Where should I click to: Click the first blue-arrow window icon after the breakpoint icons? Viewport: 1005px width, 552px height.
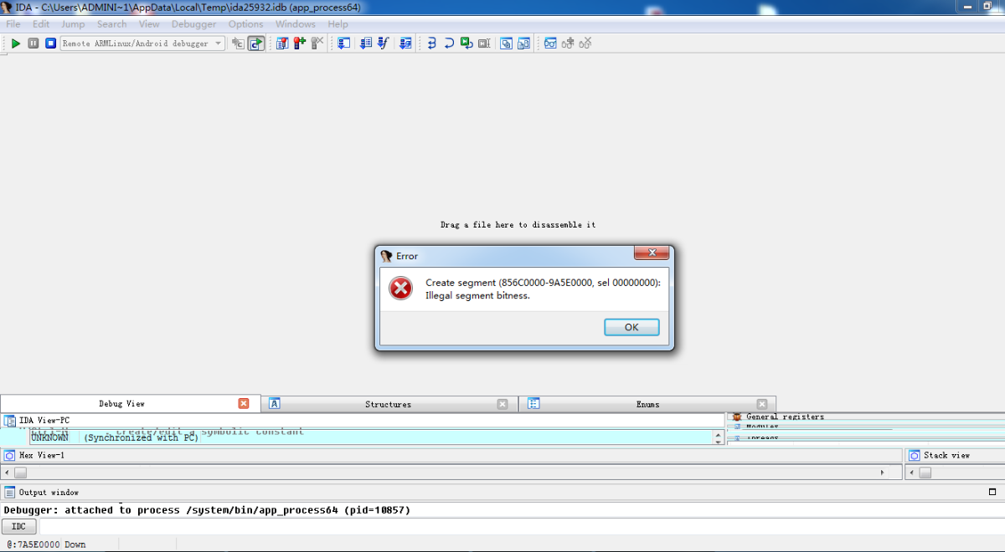coord(343,43)
